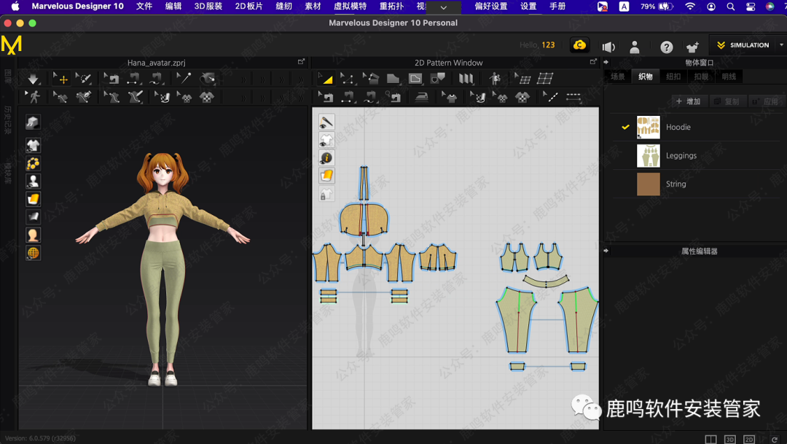The width and height of the screenshot is (787, 444).
Task: Click the Simulate down-arrow icon in 3D toolbar
Action: pyautogui.click(x=34, y=78)
